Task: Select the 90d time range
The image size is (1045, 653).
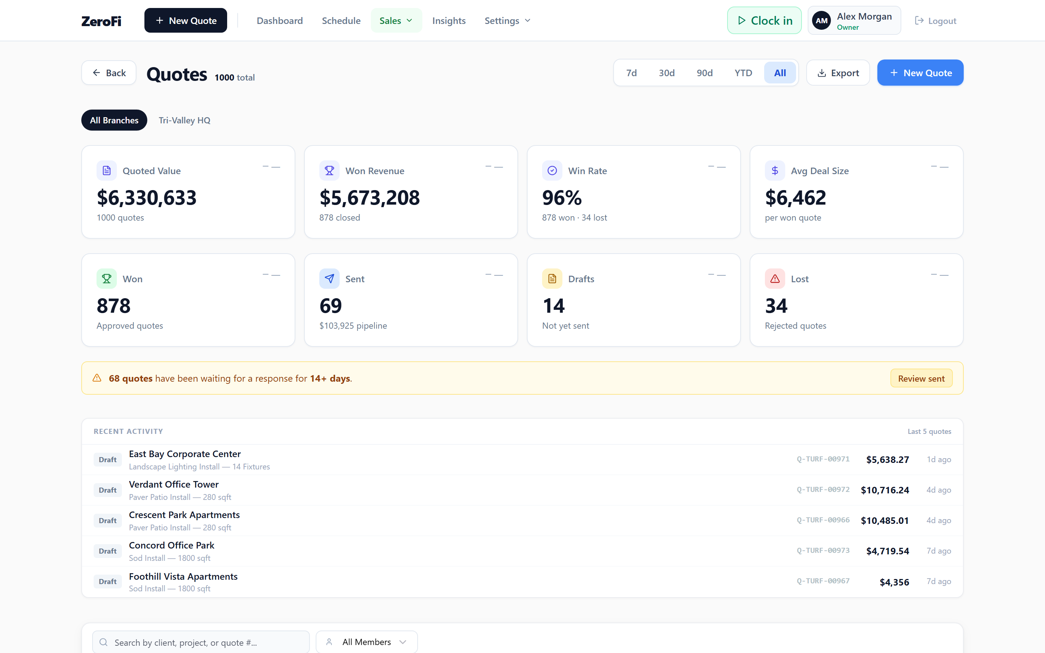Action: 705,73
